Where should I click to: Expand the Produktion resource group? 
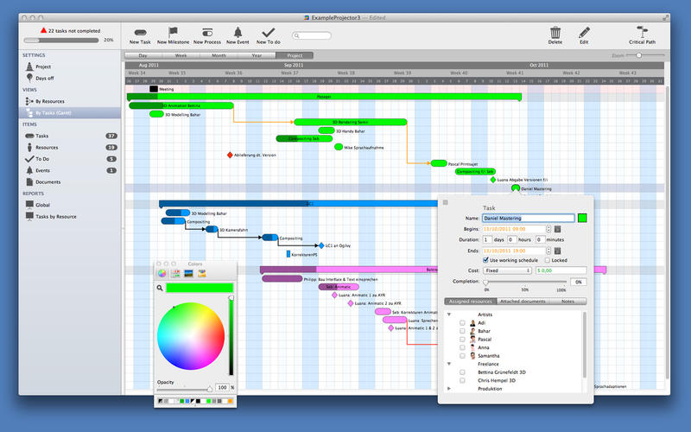coord(449,389)
